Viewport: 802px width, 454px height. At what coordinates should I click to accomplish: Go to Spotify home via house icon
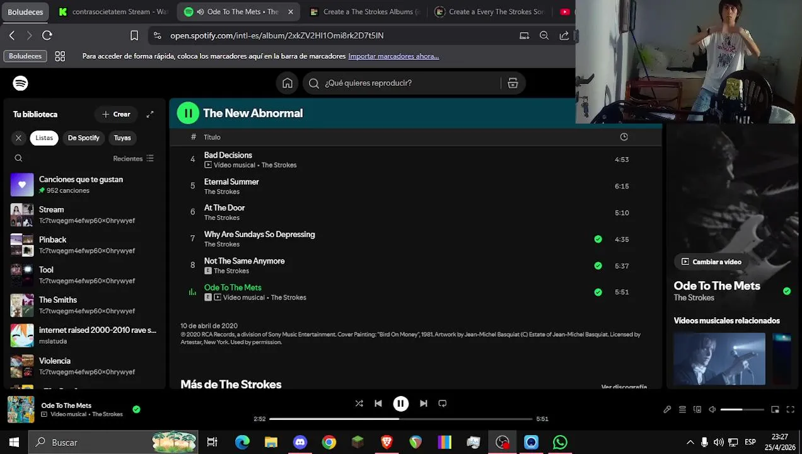pos(288,83)
